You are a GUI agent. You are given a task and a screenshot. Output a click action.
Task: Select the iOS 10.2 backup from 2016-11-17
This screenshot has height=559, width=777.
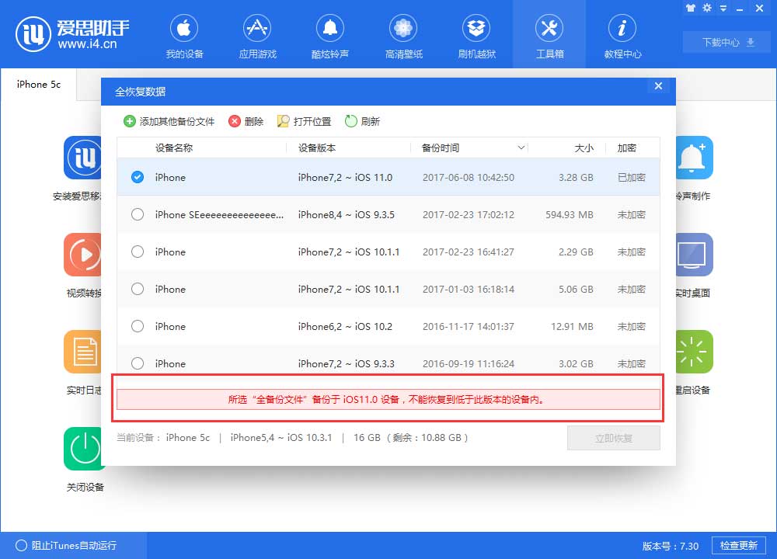coord(138,326)
